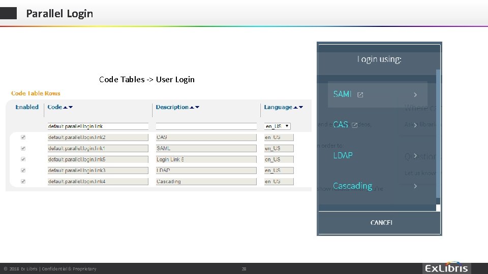
Task: Click the Enabled column header
Action: click(x=27, y=107)
